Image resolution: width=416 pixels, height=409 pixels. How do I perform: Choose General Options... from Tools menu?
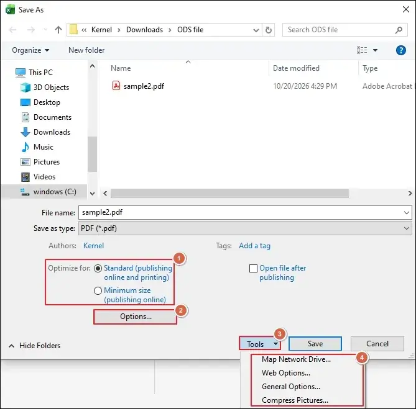291,387
